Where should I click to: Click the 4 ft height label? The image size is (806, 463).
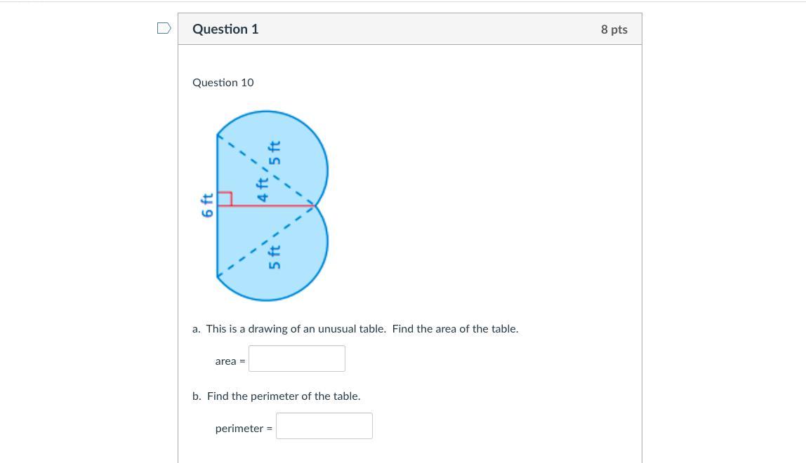pyautogui.click(x=263, y=189)
